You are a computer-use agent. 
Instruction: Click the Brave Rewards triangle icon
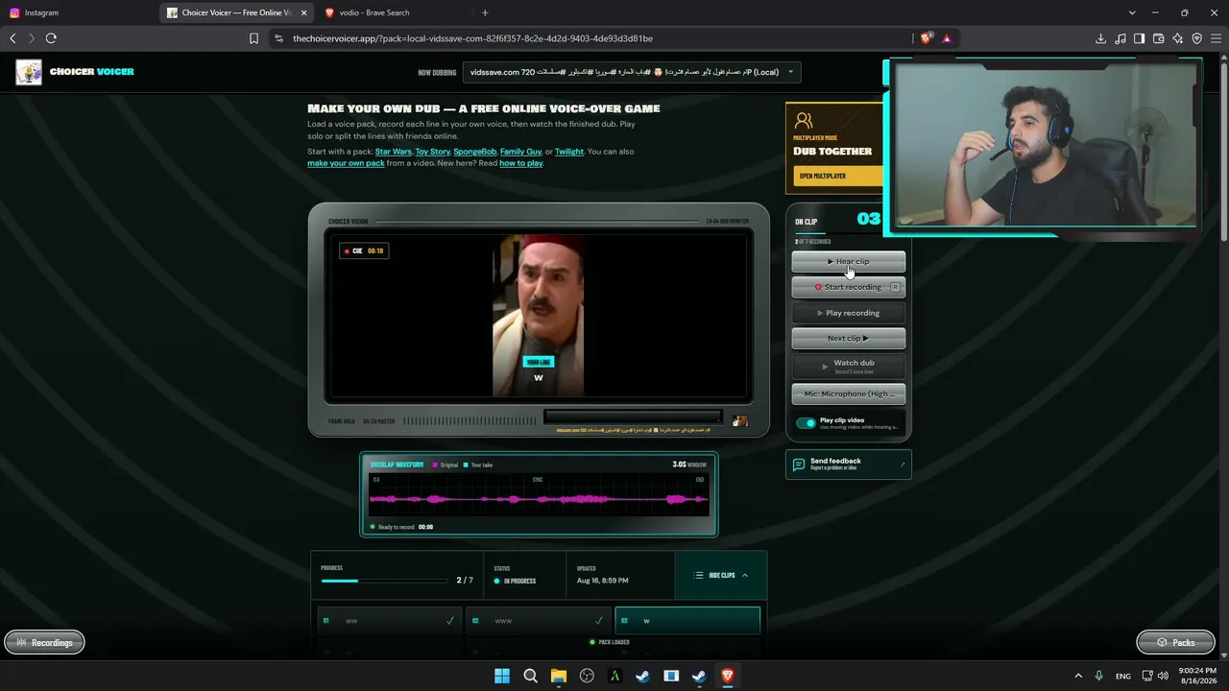point(947,38)
